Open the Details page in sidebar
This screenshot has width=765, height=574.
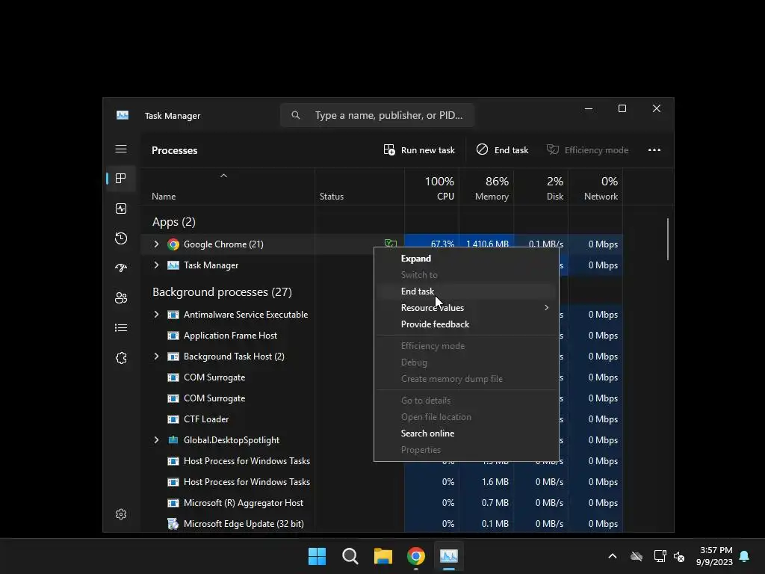[x=121, y=328]
